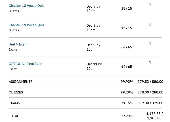Open the Chapter 18 Vocab Quiz link
The image size is (170, 122).
[x=26, y=6]
